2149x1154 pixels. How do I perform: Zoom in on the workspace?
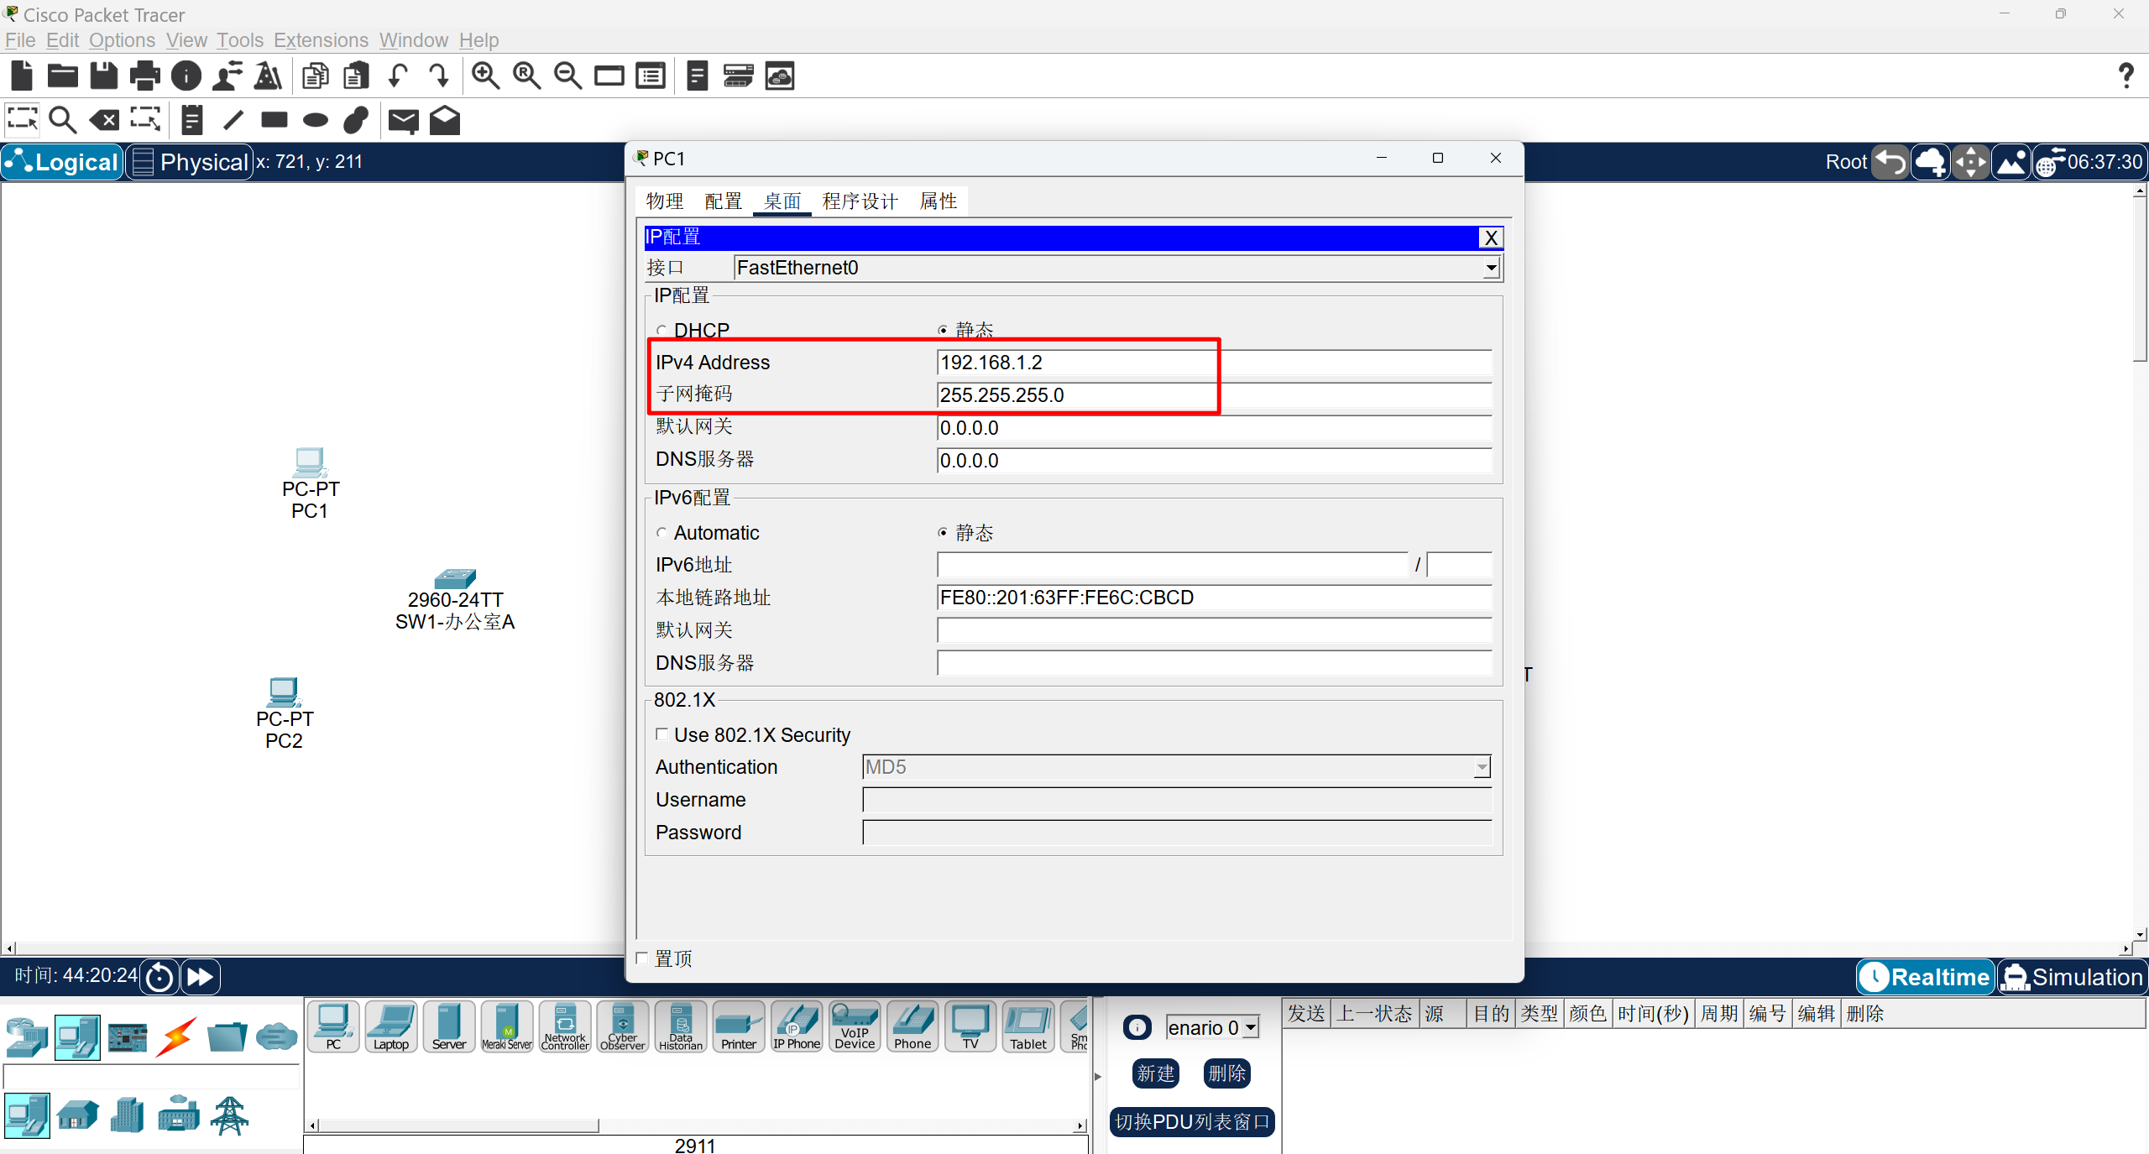[485, 76]
